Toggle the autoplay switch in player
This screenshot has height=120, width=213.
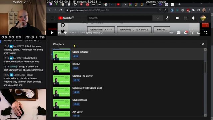pos(171,33)
